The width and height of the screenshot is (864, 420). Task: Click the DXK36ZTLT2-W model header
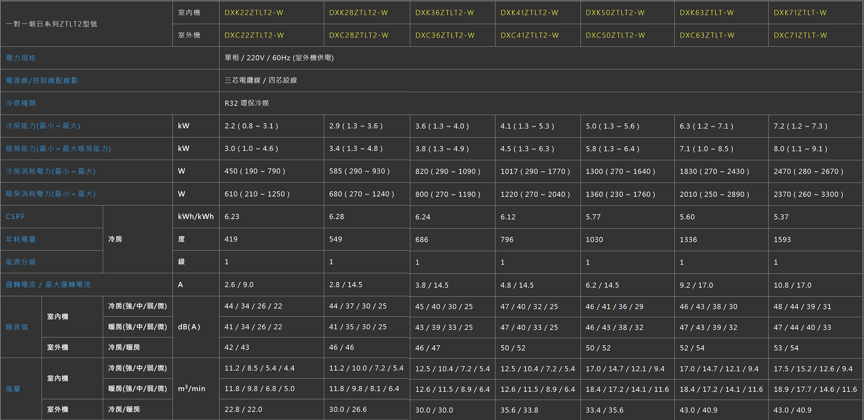coord(445,13)
